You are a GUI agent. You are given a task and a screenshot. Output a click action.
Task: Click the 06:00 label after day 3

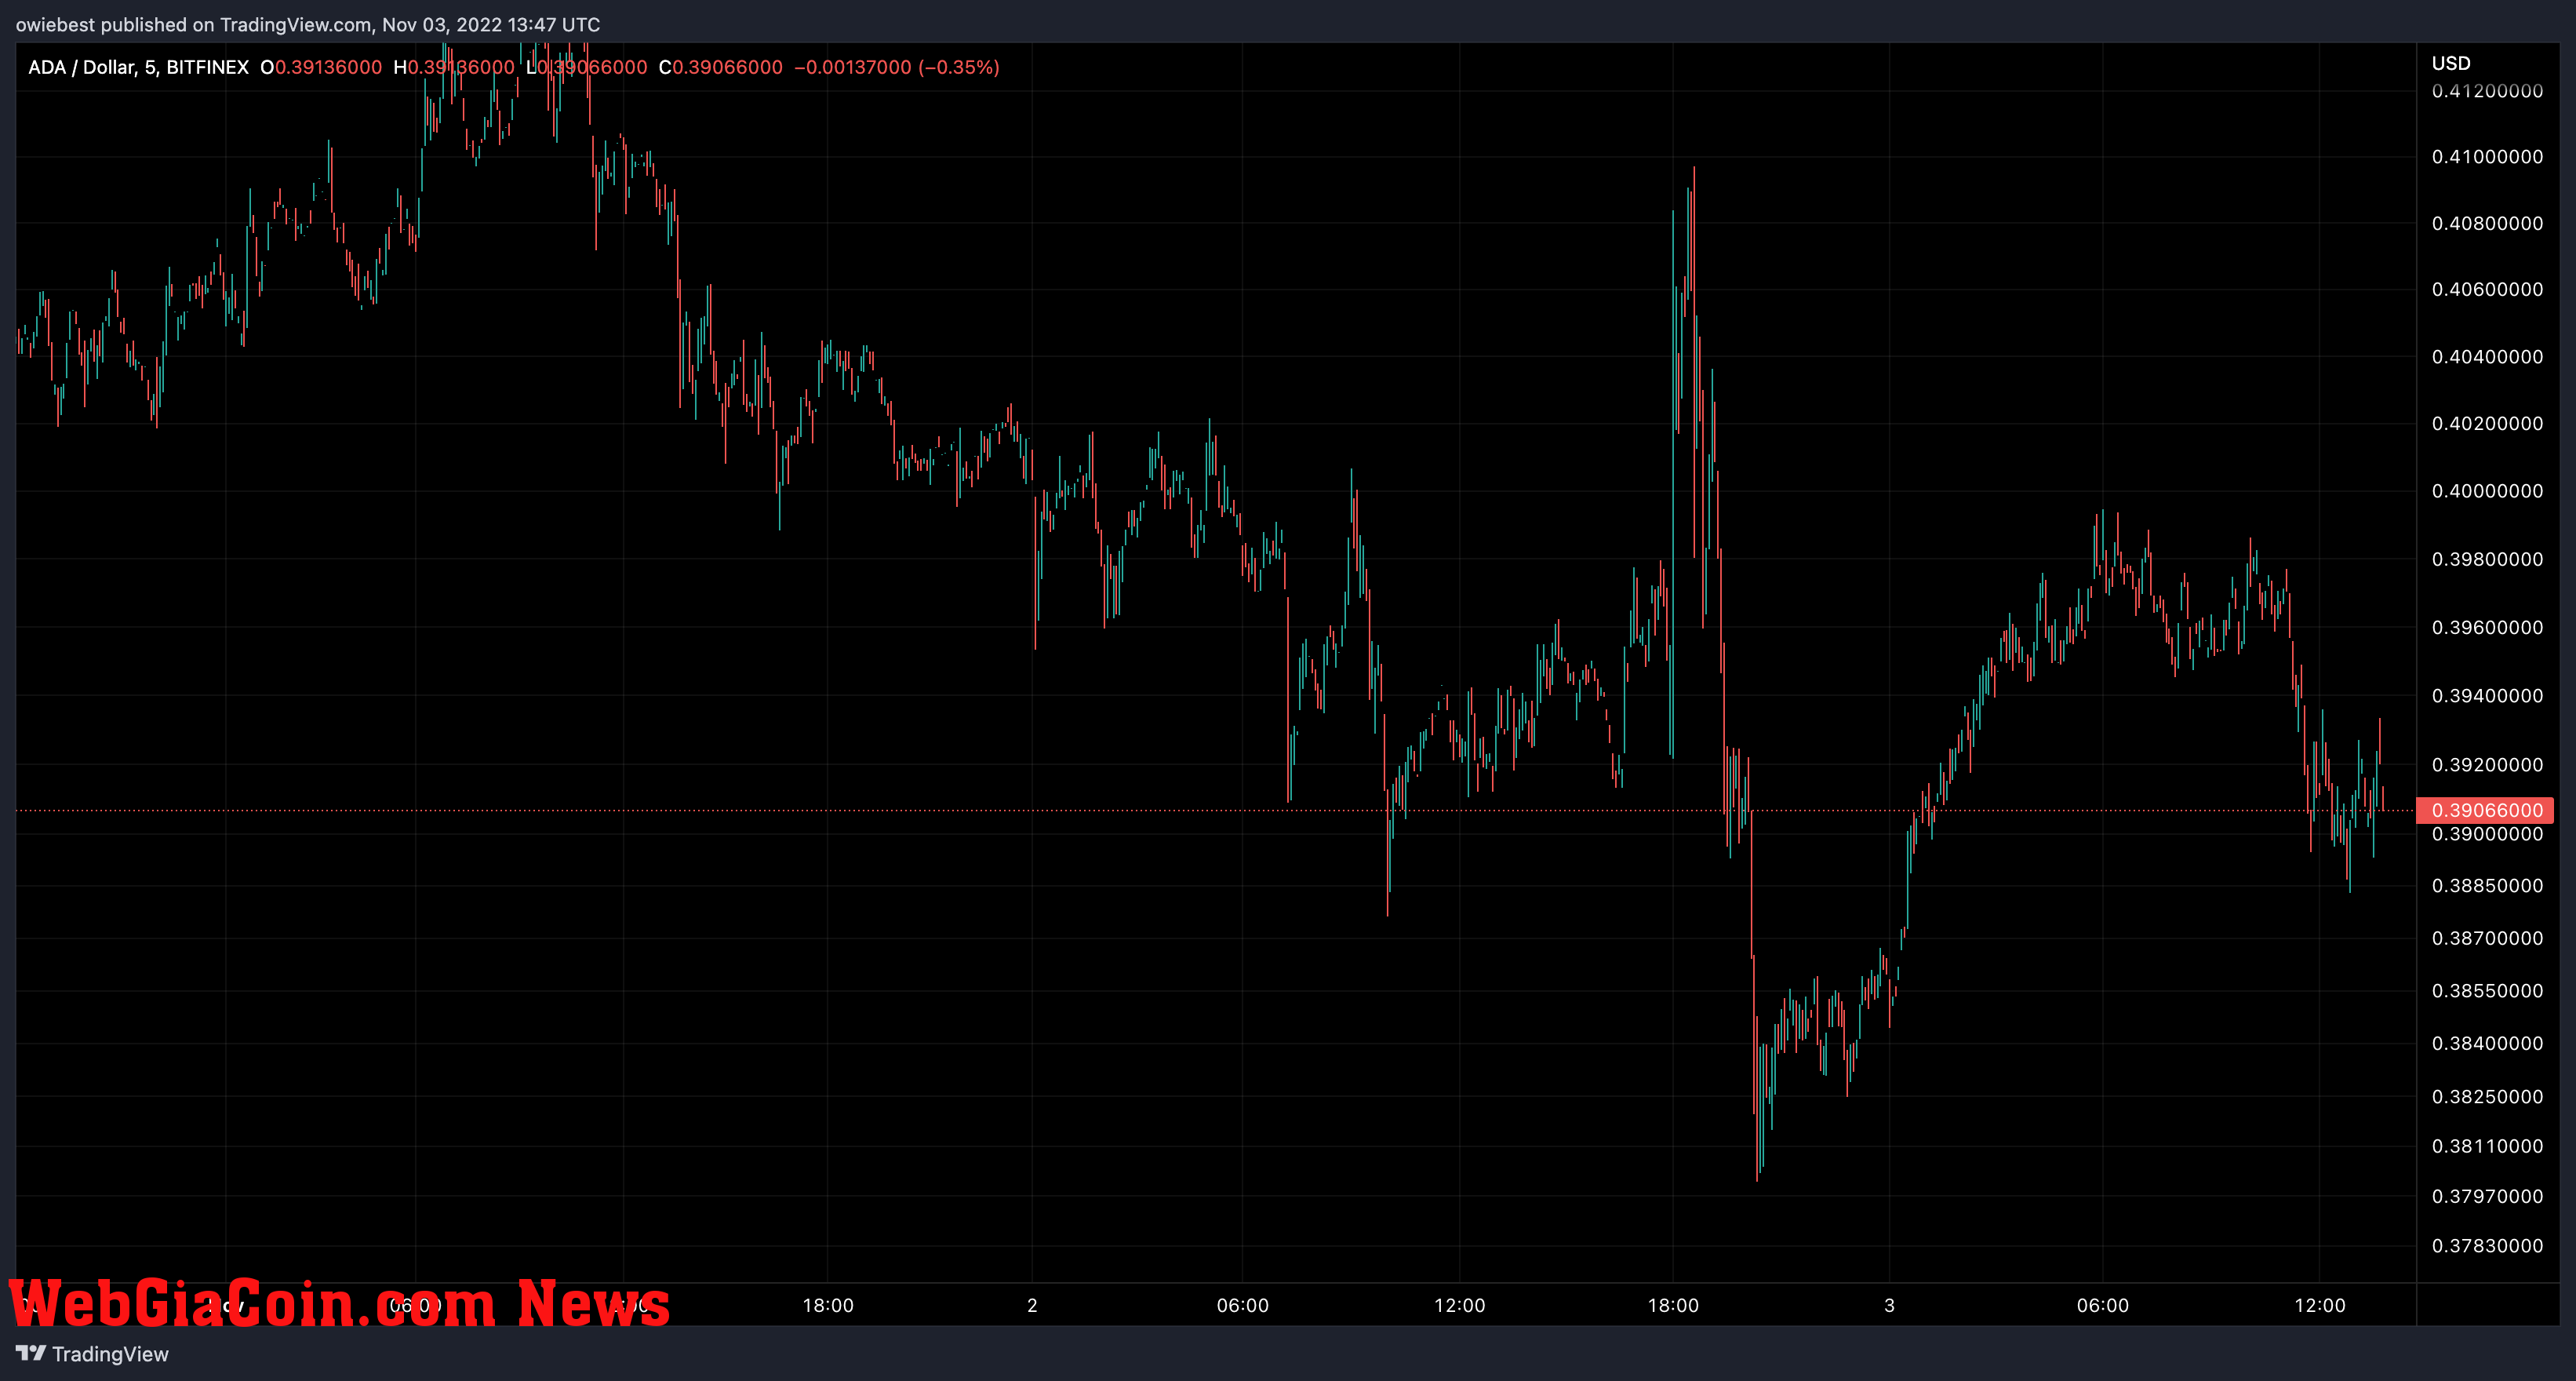tap(2102, 1305)
